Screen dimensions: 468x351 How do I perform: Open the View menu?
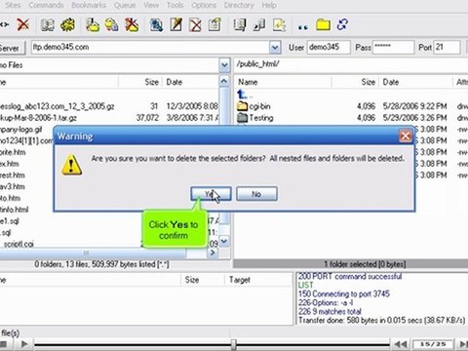(151, 5)
